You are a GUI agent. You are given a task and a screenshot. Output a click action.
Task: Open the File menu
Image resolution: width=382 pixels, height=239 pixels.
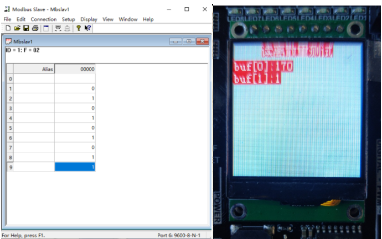(7, 19)
